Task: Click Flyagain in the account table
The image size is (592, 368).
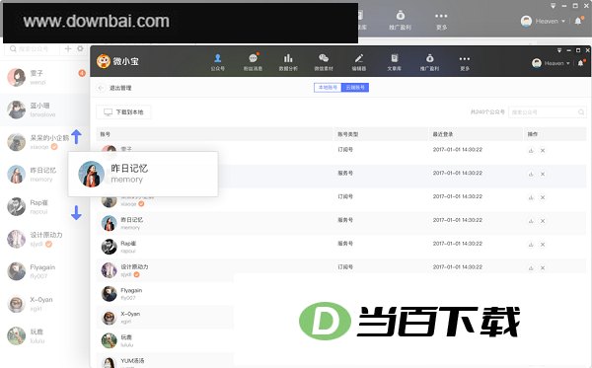Action: click(131, 291)
